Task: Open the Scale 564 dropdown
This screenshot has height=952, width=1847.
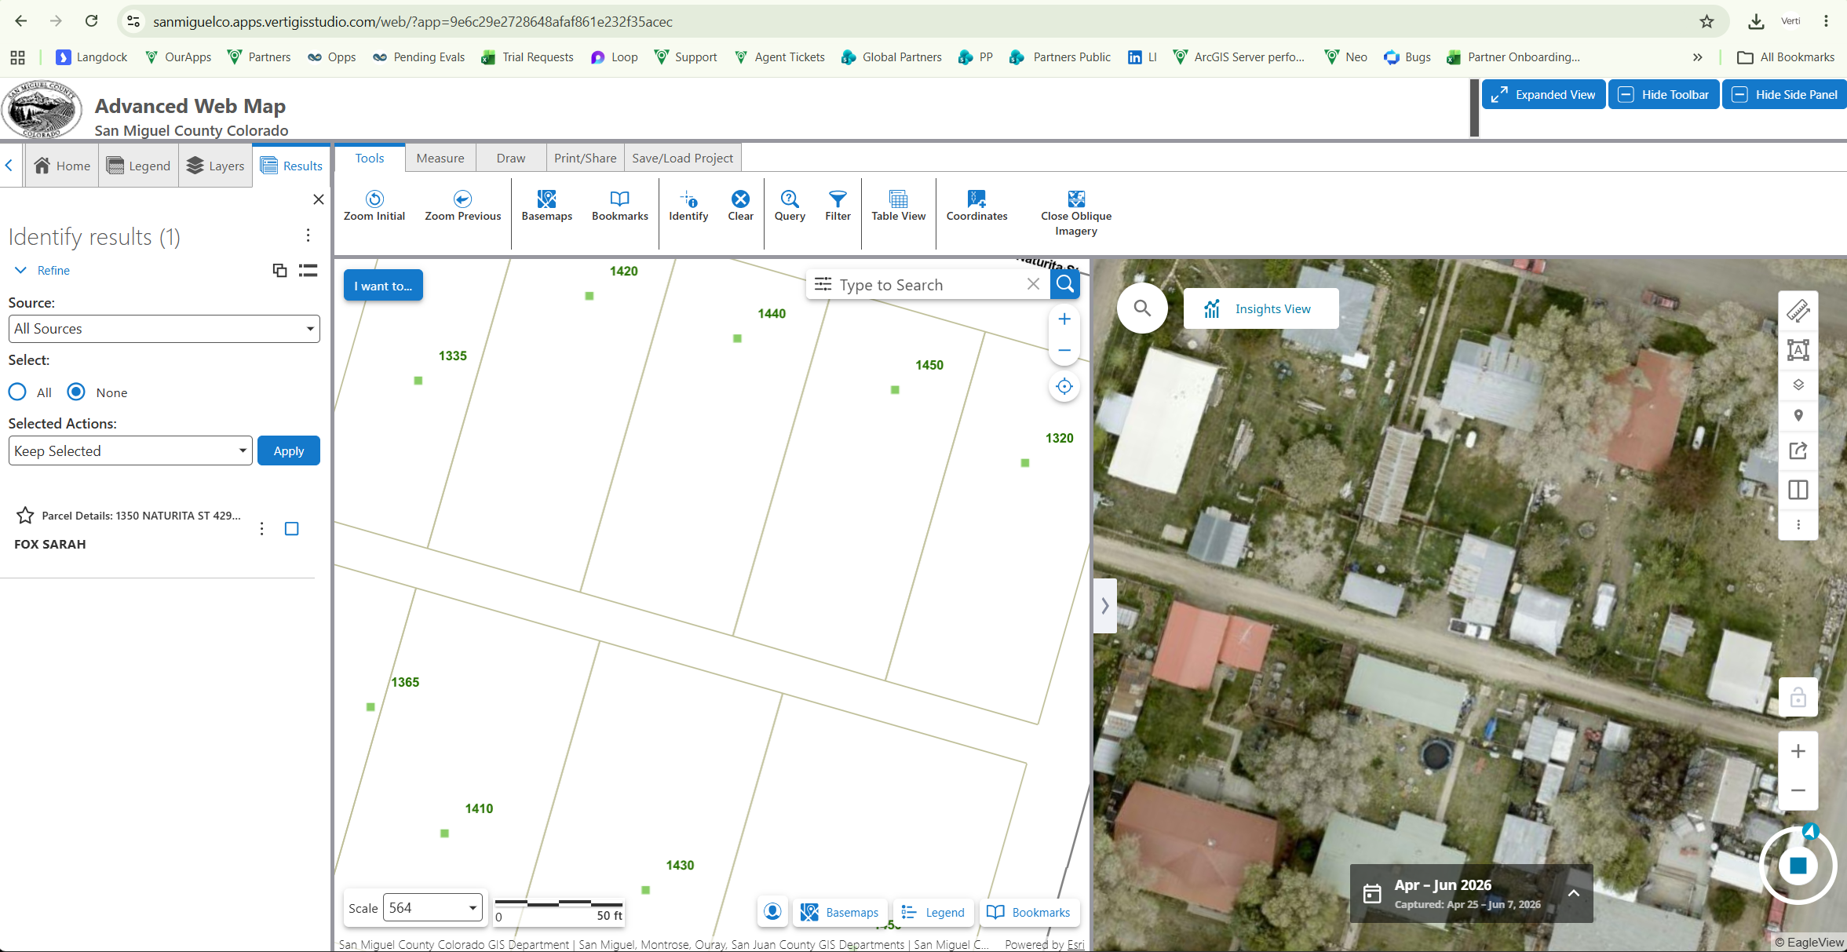Action: [x=433, y=908]
